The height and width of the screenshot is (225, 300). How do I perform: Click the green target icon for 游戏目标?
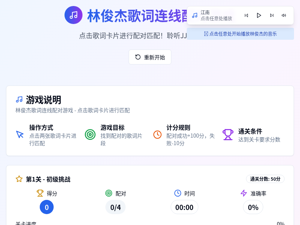[x=90, y=135]
